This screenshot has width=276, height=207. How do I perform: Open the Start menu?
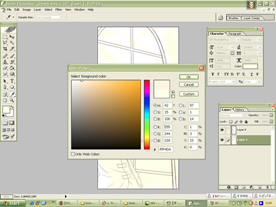12,203
